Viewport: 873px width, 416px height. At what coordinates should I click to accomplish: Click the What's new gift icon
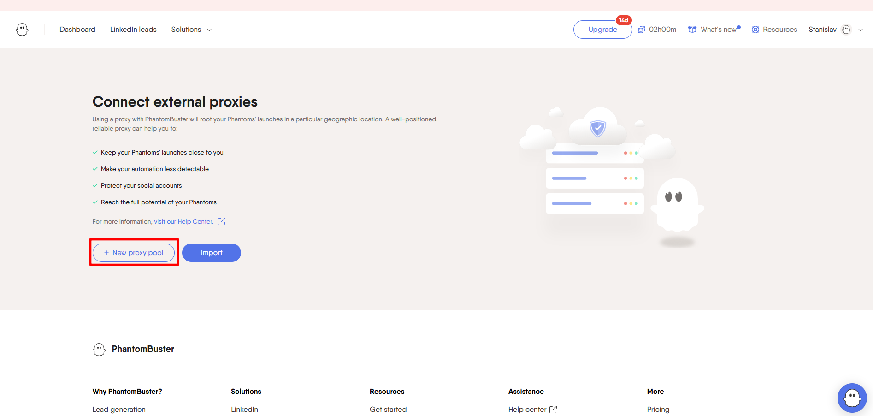tap(692, 30)
